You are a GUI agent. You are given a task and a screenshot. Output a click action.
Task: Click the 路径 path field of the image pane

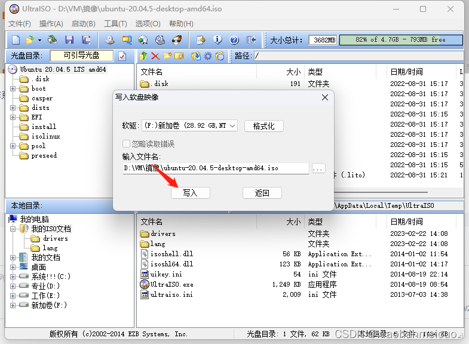359,56
